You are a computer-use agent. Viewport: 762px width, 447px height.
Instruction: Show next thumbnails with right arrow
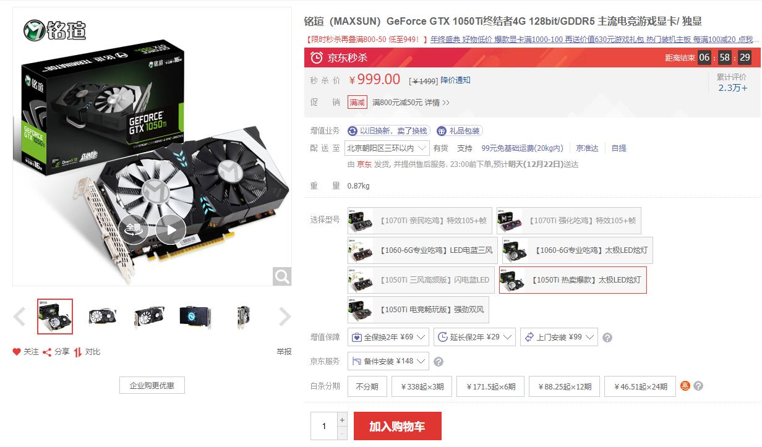[285, 317]
